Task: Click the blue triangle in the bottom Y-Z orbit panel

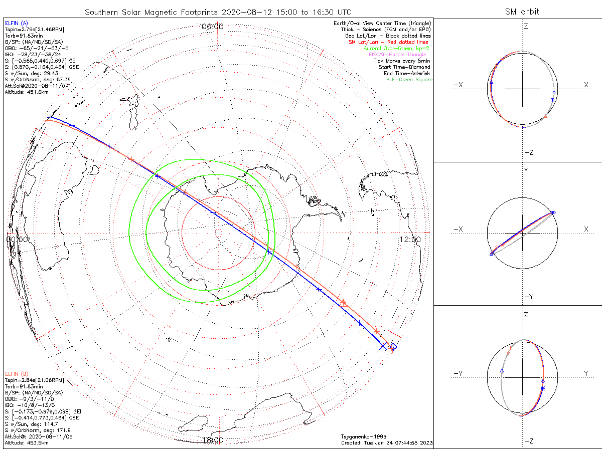Action: 502,370
